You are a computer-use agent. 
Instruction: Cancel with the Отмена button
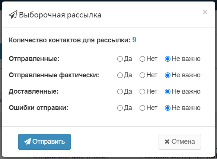[x=180, y=142]
